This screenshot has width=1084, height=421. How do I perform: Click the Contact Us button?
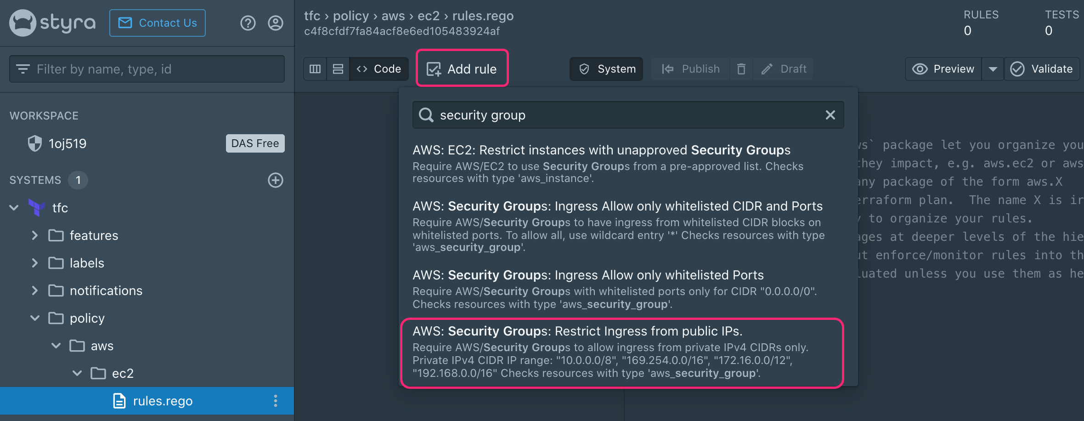pyautogui.click(x=158, y=23)
